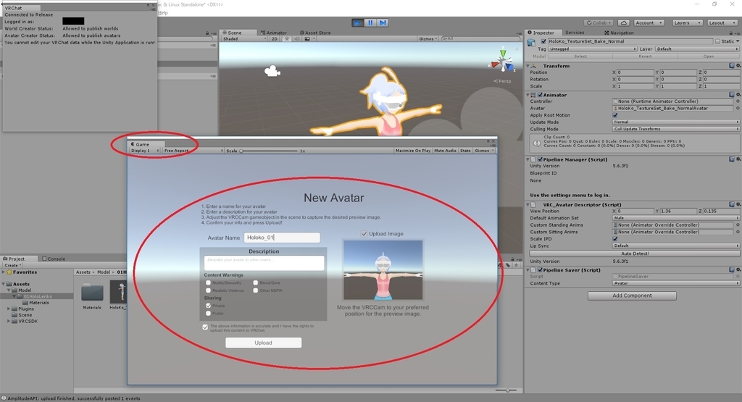
Task: Open the Transform component help book icon
Action: click(x=732, y=66)
